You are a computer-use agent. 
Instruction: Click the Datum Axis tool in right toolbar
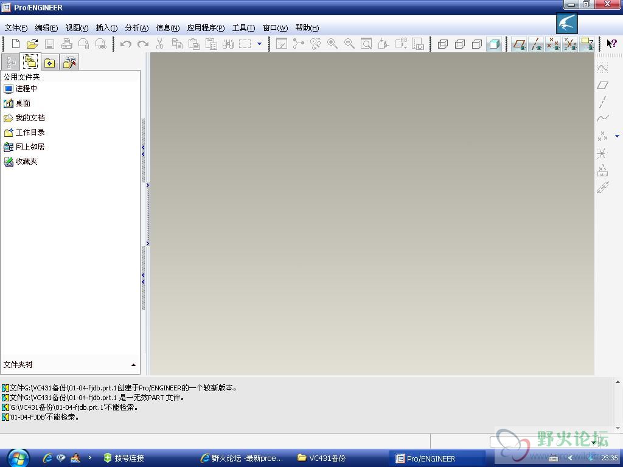[602, 102]
